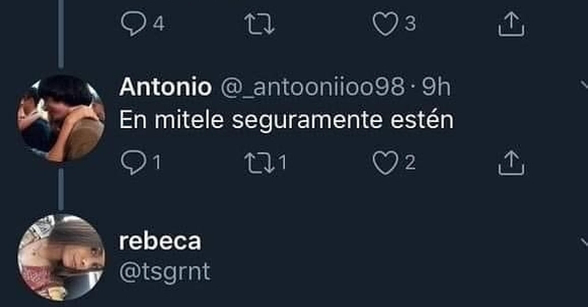Click the 9h timestamp on Antonio's tweet
Image resolution: width=588 pixels, height=307 pixels.
436,87
